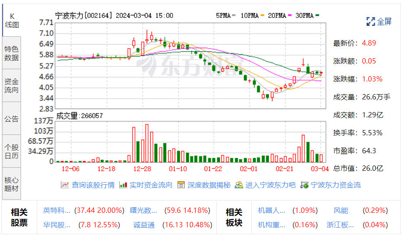403x236 pixels.
Task: Click the 03-04 date axis label
Action: (x=320, y=169)
